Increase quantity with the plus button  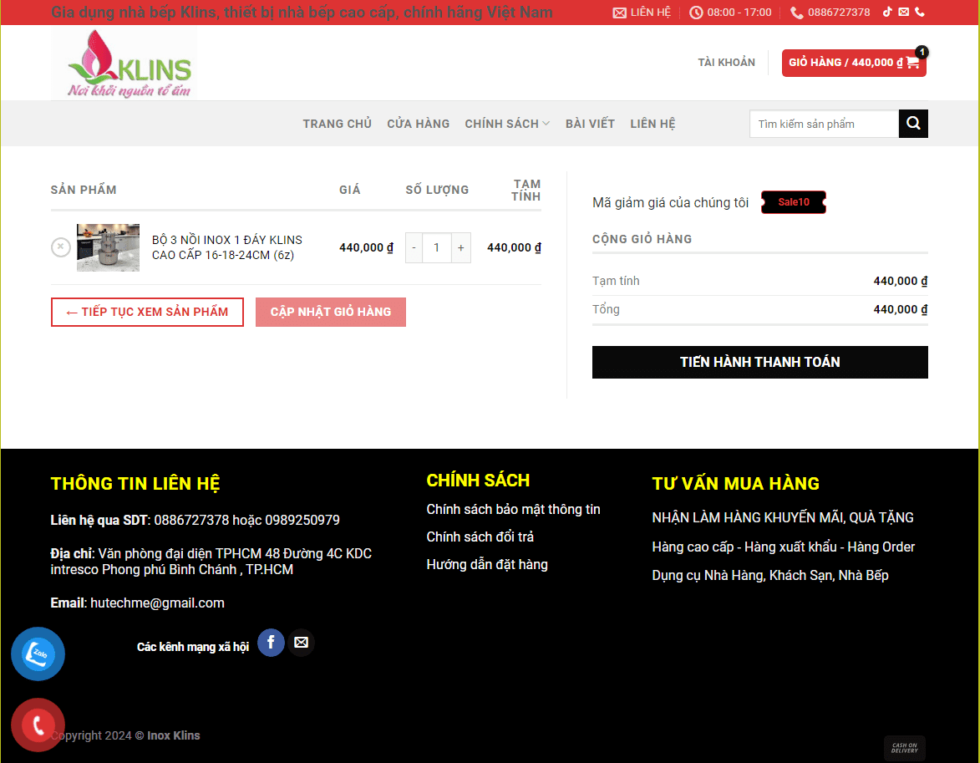tap(460, 247)
